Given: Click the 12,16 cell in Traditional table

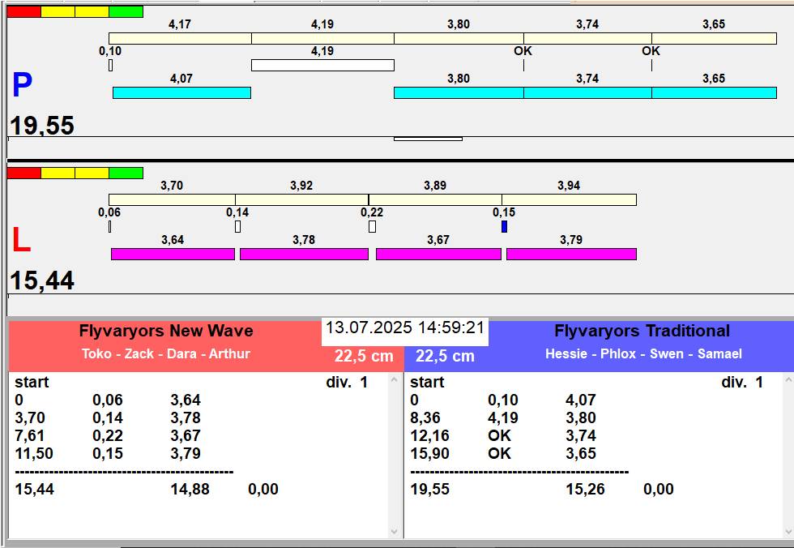Looking at the screenshot, I should pos(429,435).
